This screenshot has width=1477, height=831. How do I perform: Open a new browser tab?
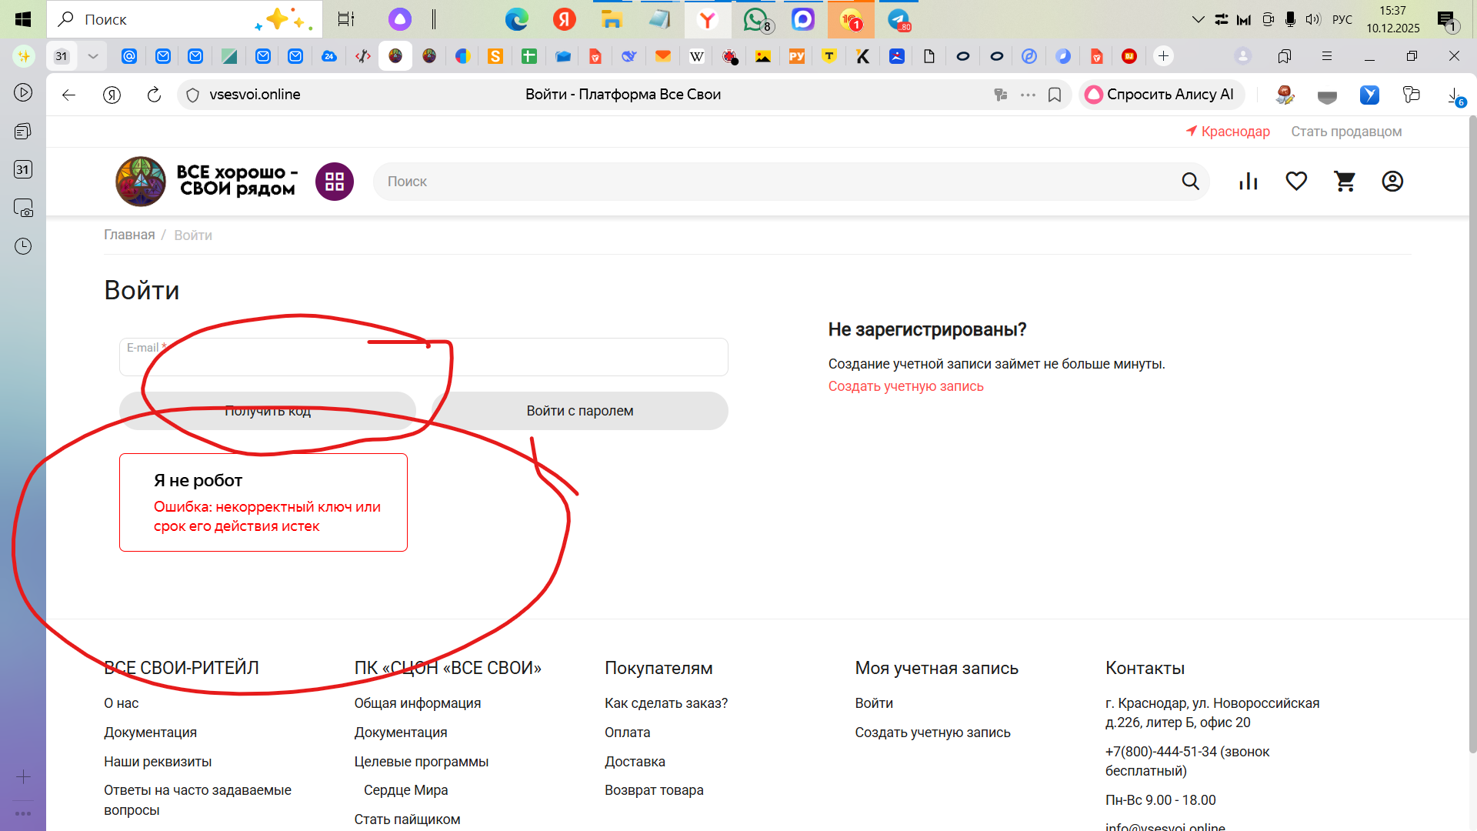pyautogui.click(x=1163, y=56)
